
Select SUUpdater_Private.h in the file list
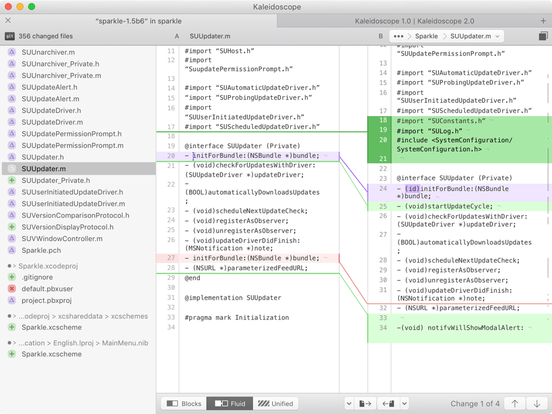56,180
